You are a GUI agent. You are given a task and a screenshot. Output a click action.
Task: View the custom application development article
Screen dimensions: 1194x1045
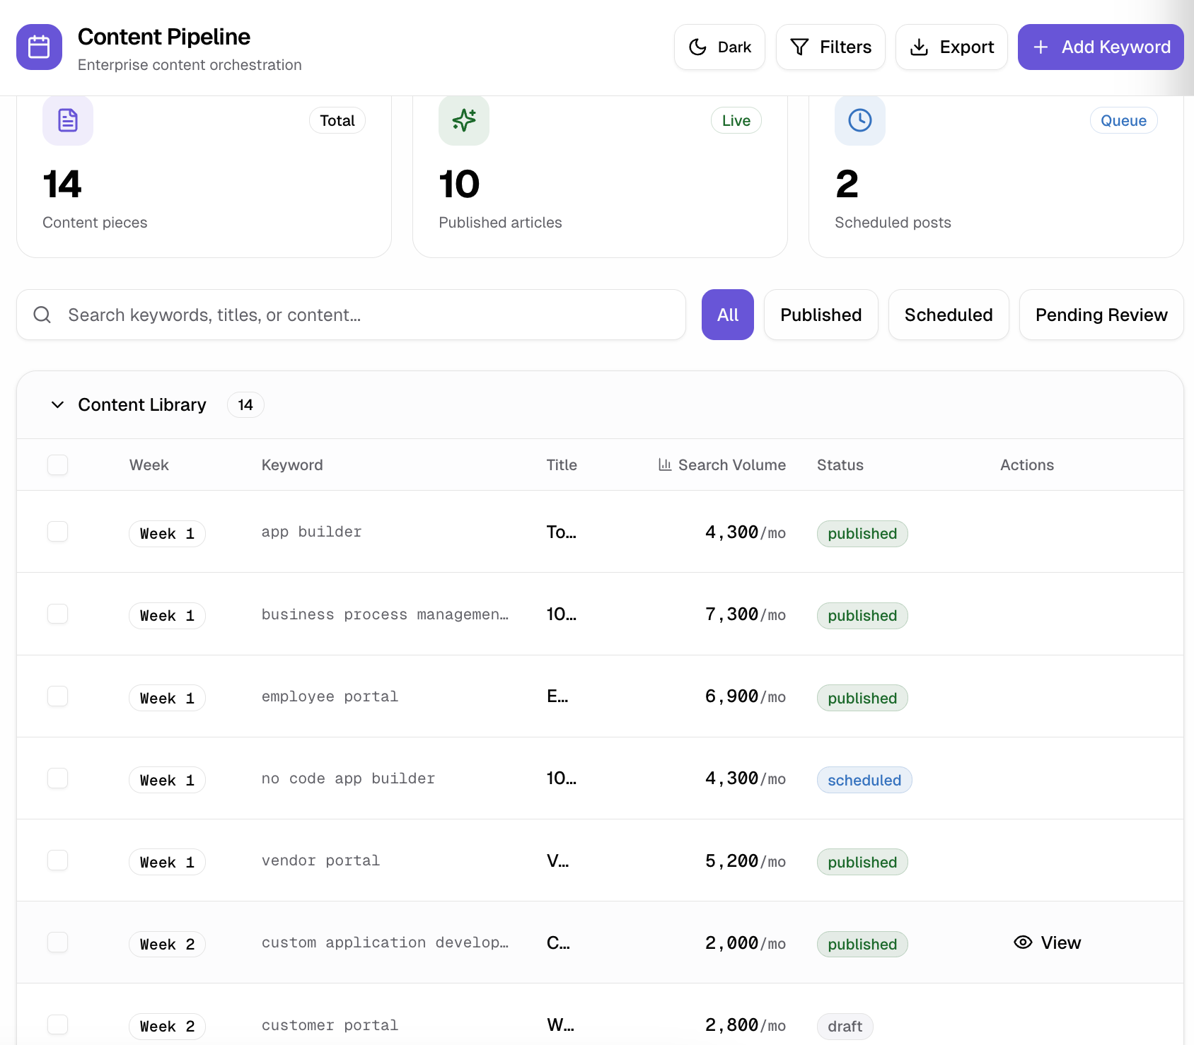click(x=1047, y=942)
